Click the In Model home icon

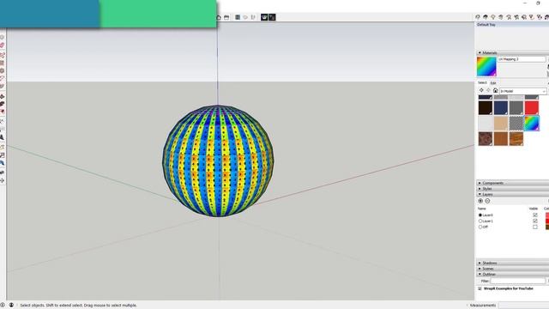click(x=496, y=91)
